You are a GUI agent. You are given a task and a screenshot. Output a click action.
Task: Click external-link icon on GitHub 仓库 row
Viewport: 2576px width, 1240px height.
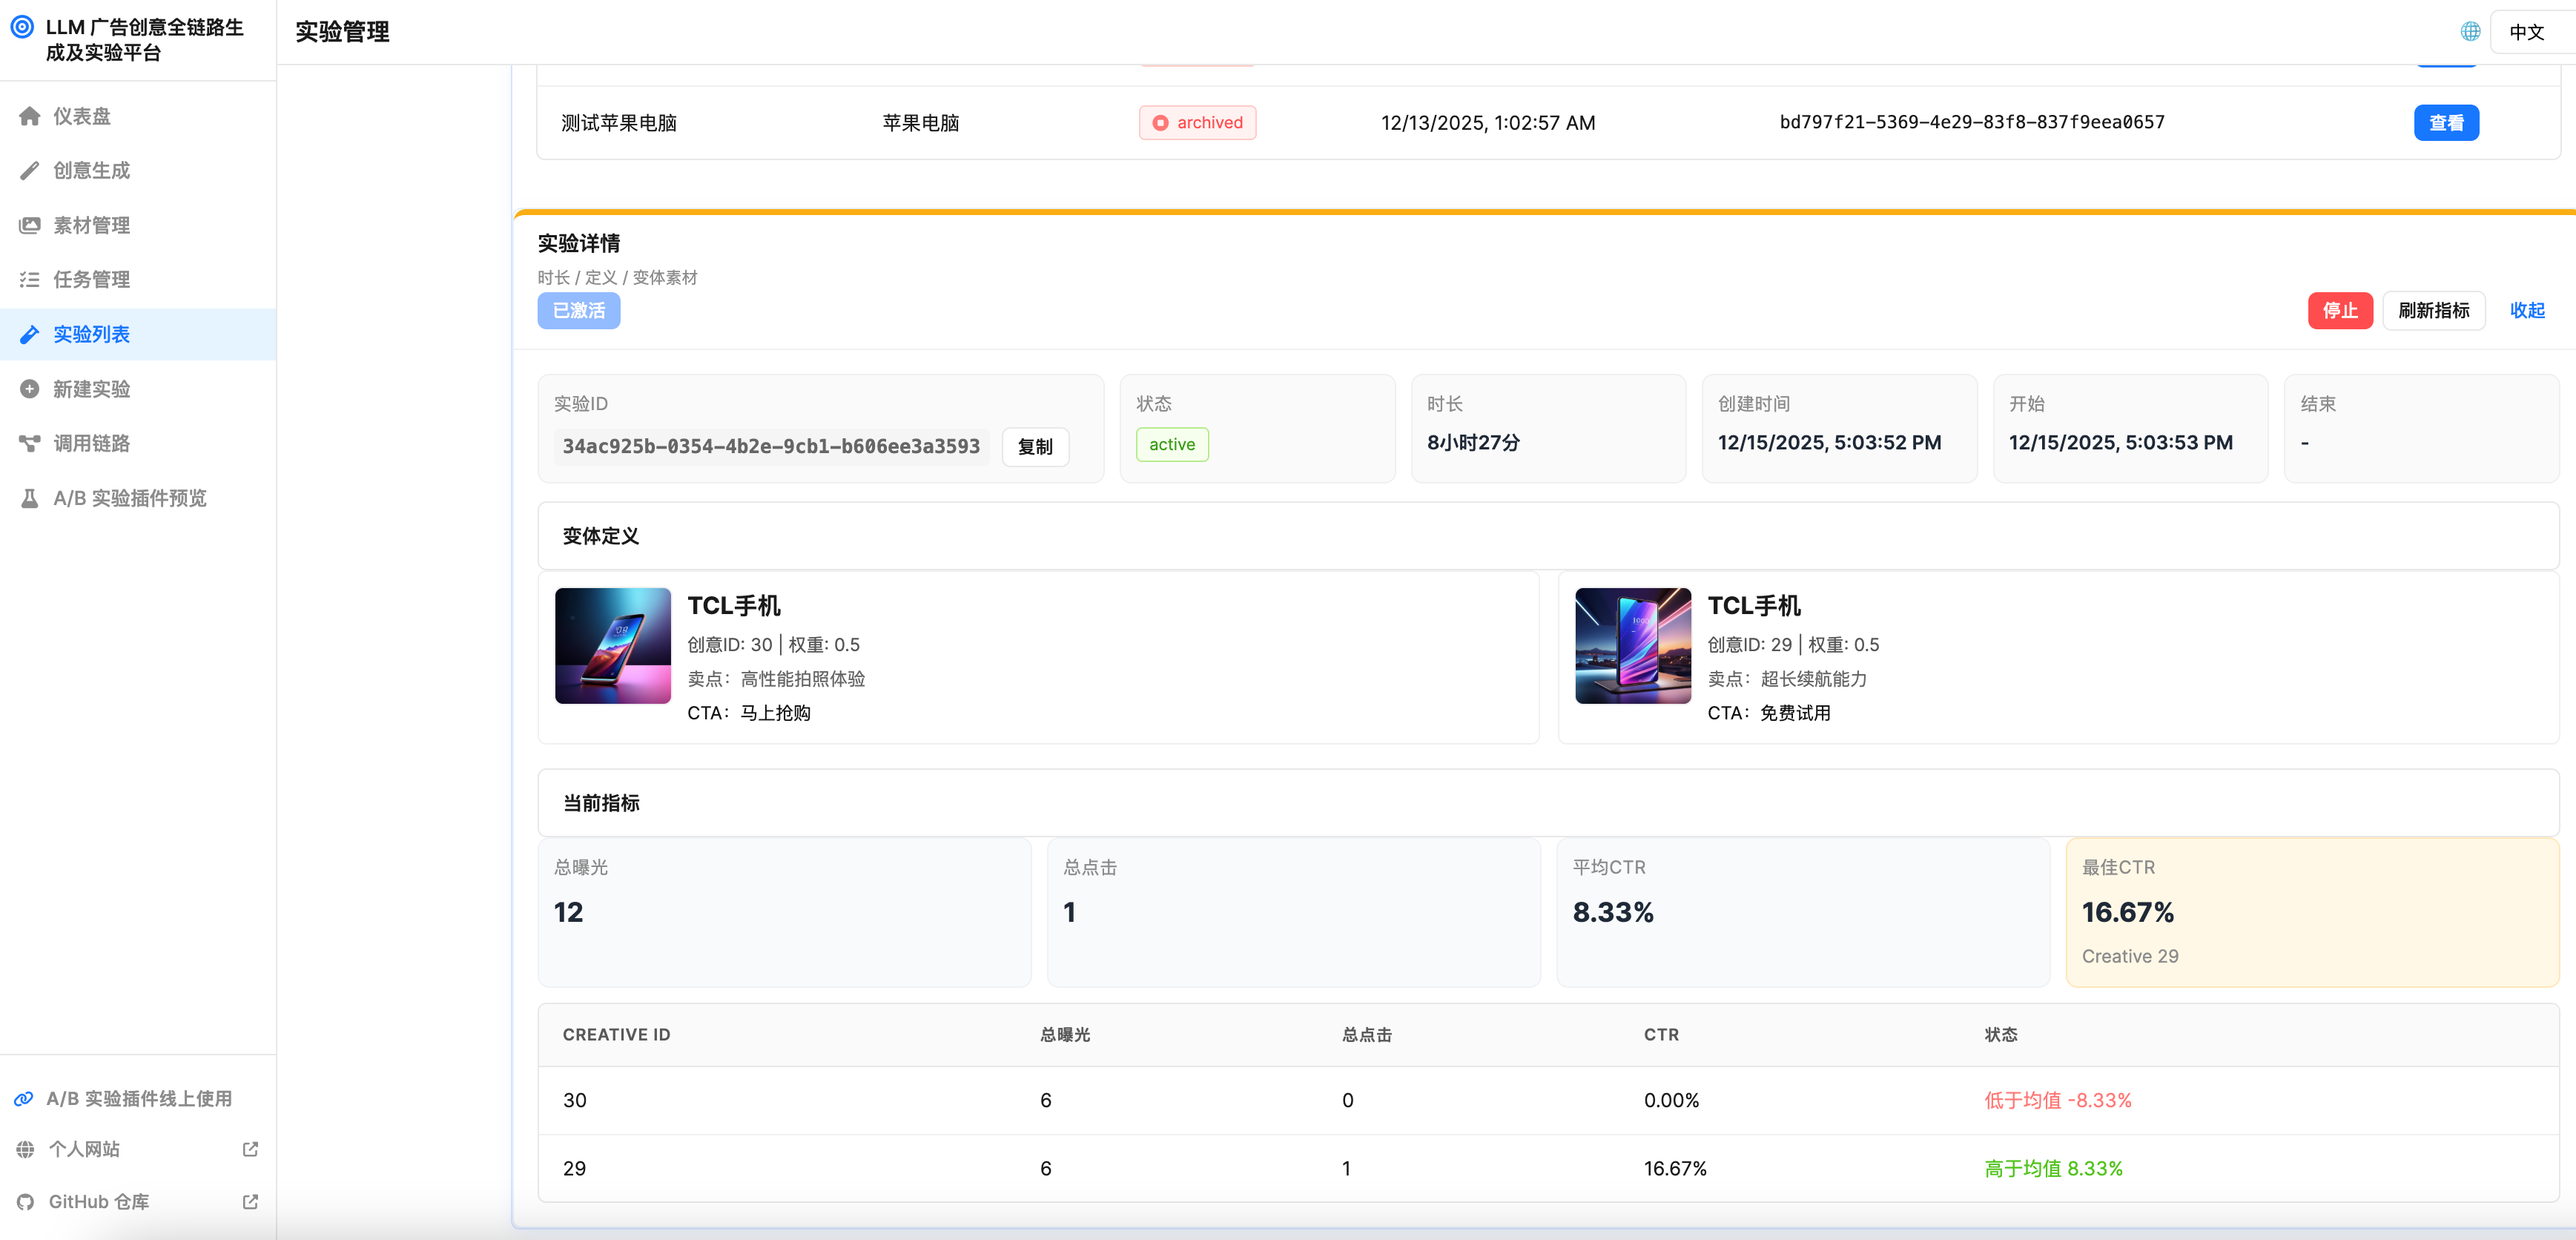click(x=251, y=1202)
